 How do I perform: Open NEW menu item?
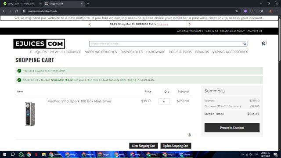(x=54, y=52)
